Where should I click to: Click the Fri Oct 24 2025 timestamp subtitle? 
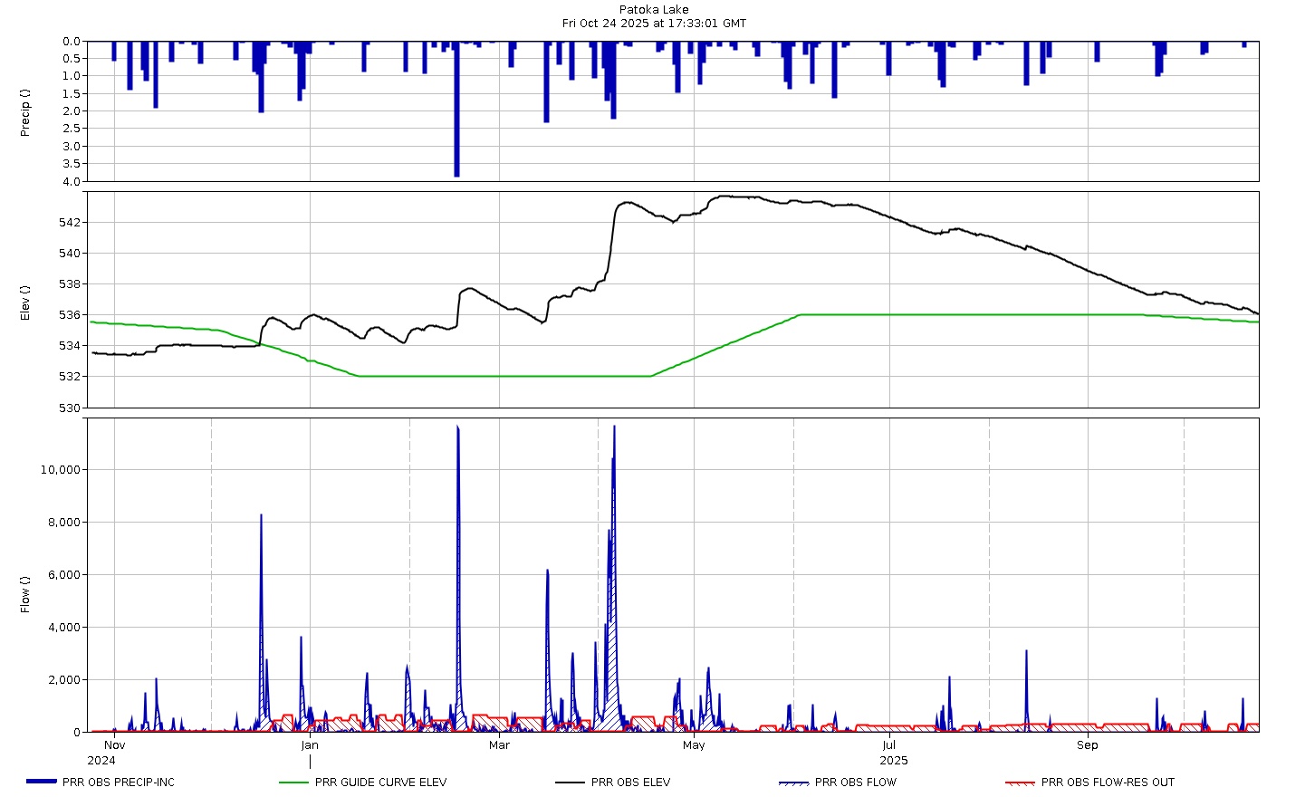pyautogui.click(x=654, y=24)
